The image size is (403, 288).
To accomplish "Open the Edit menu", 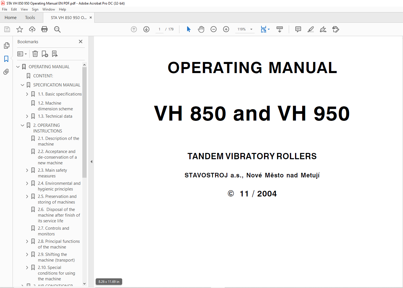I will point(14,9).
